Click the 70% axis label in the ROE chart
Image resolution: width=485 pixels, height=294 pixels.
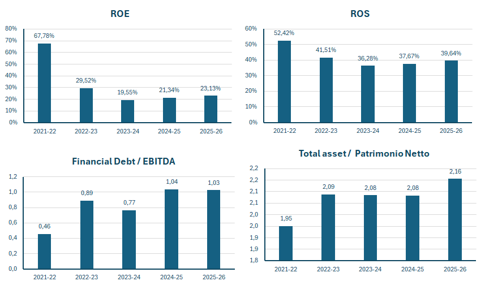click(11, 41)
